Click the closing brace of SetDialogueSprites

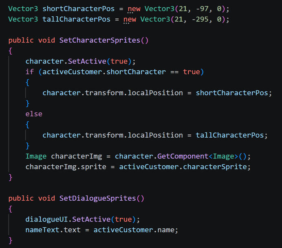click(x=11, y=240)
